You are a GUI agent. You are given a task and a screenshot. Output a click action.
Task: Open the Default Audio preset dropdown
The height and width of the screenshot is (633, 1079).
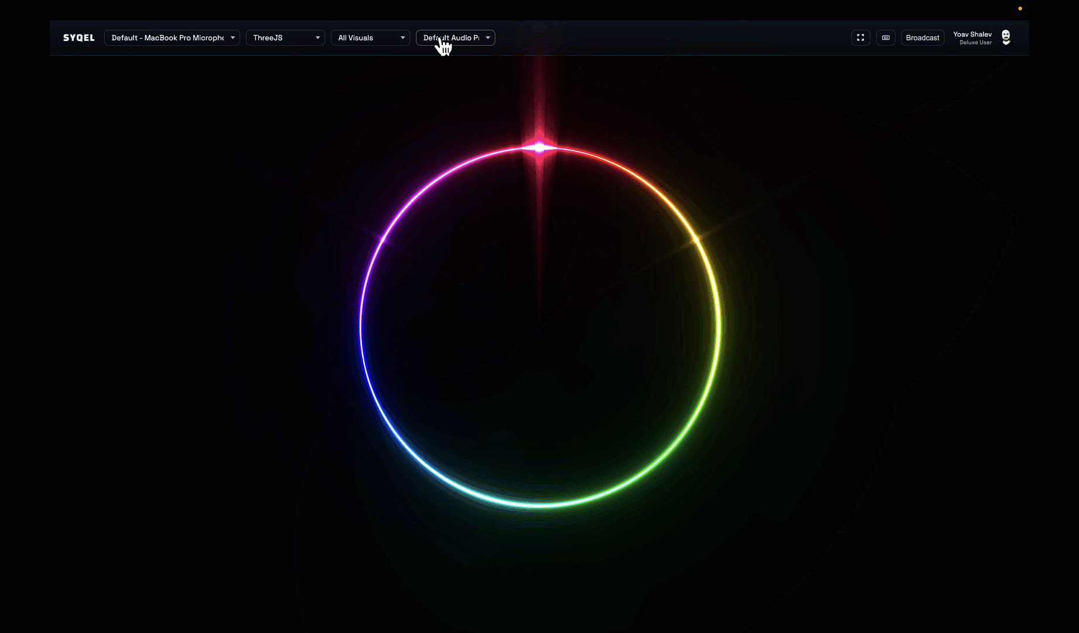click(x=451, y=38)
